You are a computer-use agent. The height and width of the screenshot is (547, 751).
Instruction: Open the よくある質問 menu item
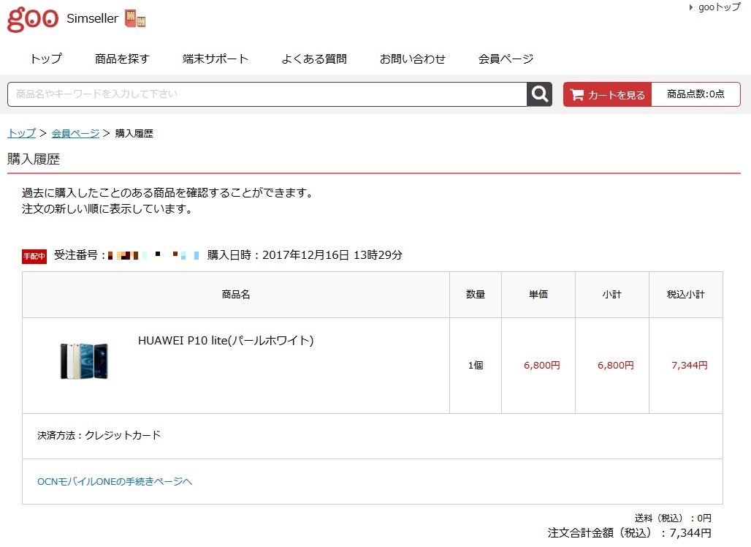pos(313,59)
